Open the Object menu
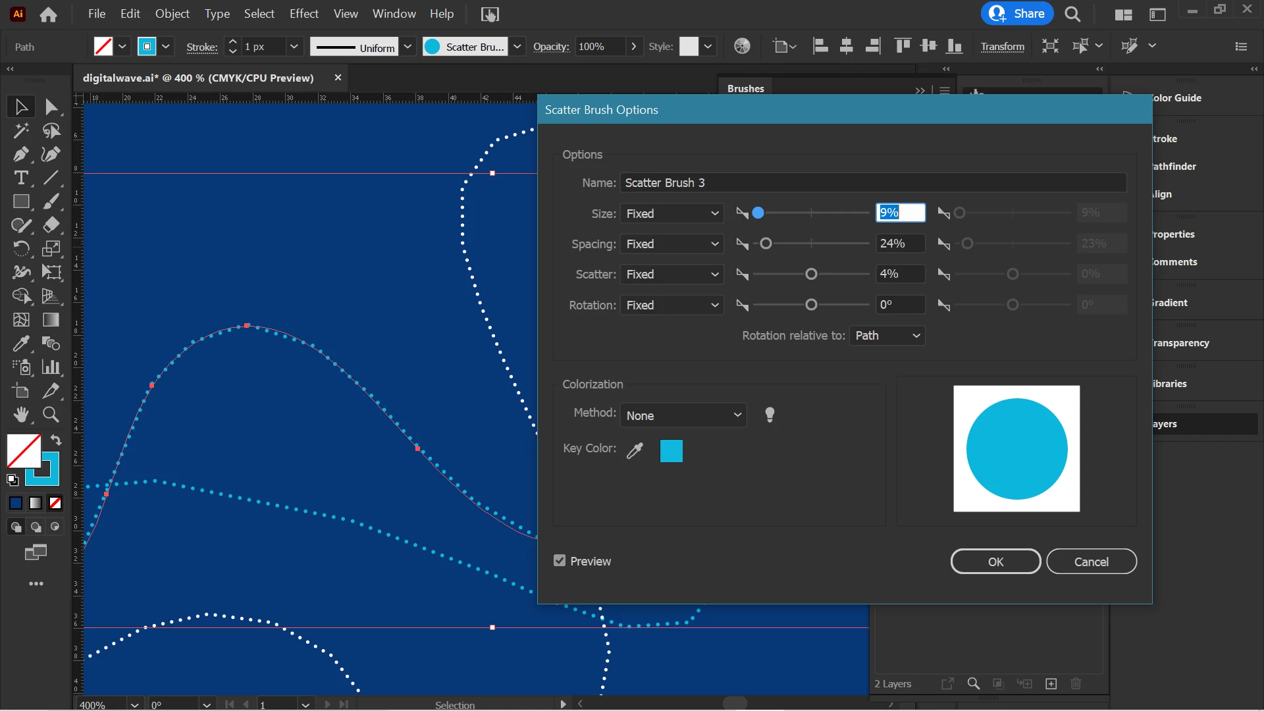This screenshot has width=1264, height=711. [172, 14]
